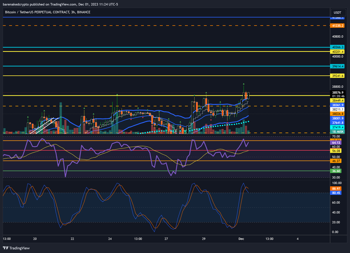Select the orange dashed line at 41235.2
The height and width of the screenshot is (253, 350).
166,26
